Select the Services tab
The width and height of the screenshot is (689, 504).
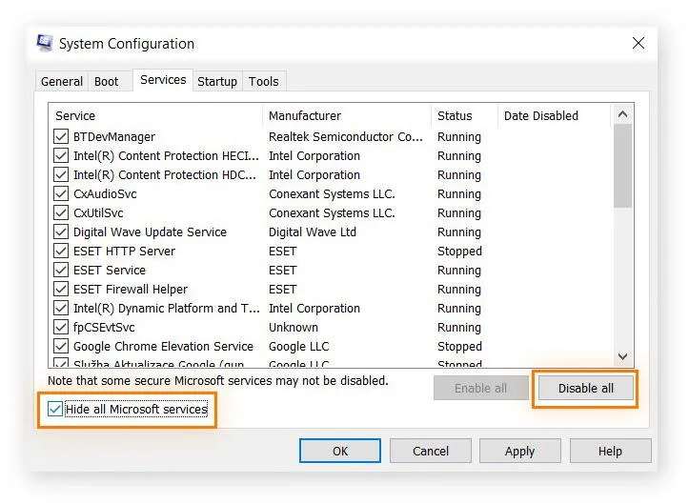click(x=163, y=80)
